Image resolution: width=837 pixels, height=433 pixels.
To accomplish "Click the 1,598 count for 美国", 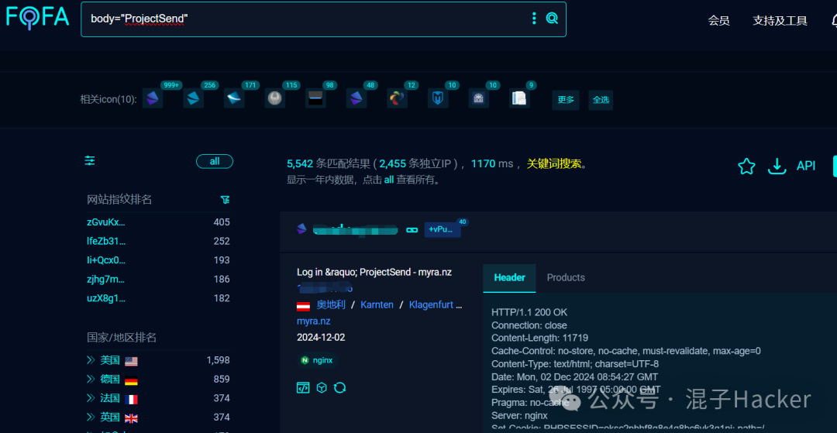I will coord(219,360).
